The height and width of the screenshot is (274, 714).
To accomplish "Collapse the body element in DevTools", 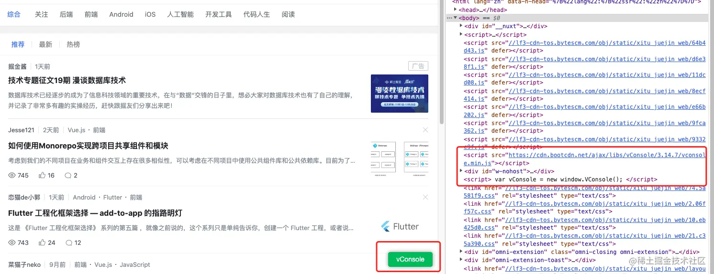I will [456, 18].
